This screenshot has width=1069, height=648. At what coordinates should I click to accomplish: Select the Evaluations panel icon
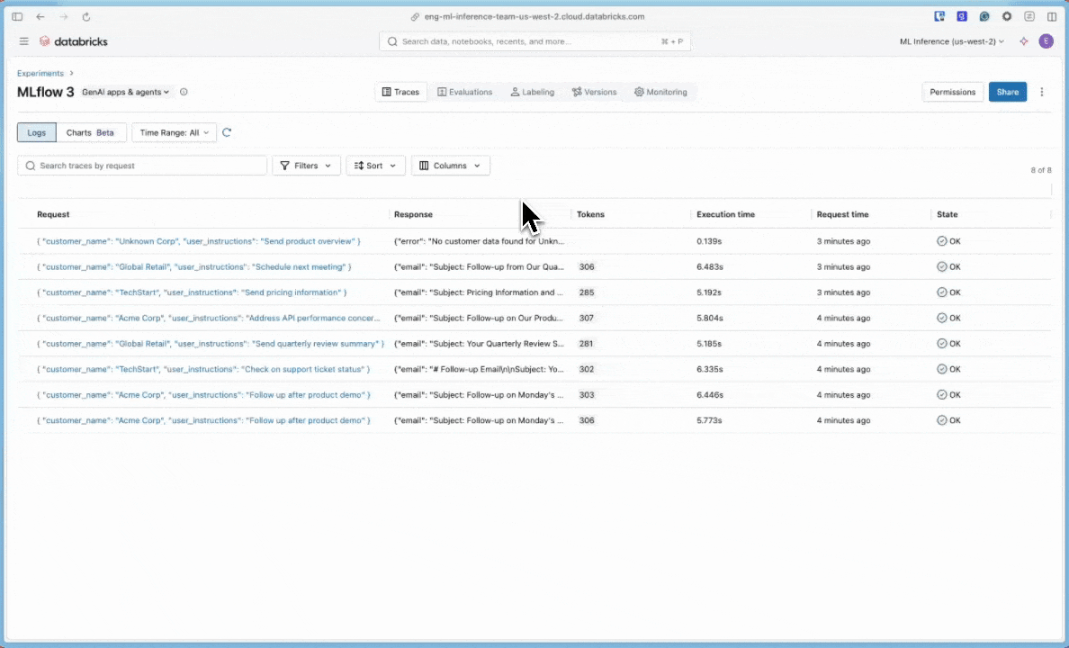440,92
